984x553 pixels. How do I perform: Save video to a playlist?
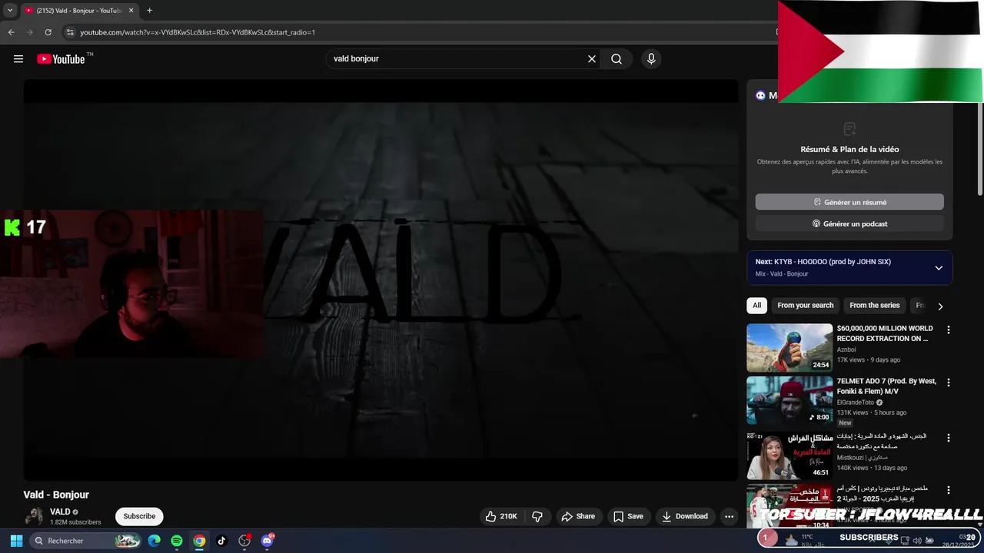coord(628,516)
